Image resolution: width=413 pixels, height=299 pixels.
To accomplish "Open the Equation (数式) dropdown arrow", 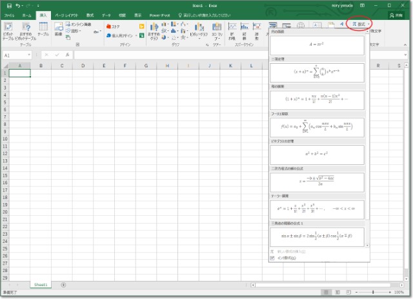I will click(x=368, y=24).
